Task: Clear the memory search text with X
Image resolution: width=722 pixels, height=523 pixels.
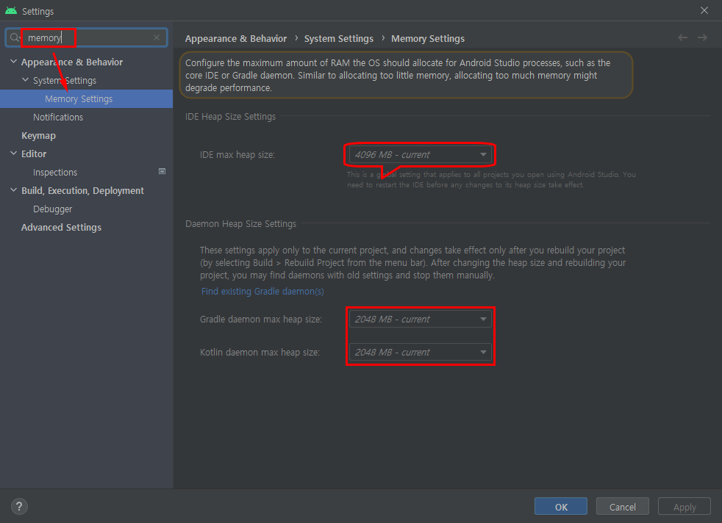Action: 157,37
